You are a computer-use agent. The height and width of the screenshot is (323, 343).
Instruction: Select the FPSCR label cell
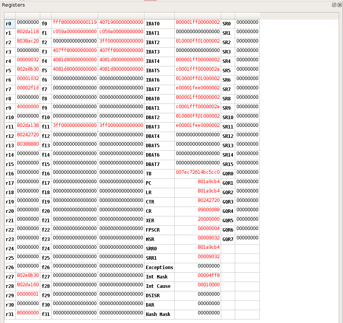(159, 230)
